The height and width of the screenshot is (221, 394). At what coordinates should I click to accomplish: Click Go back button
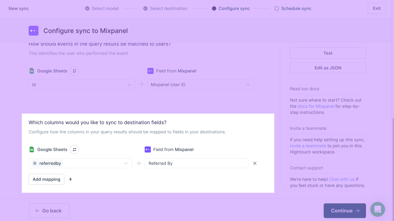(49, 211)
